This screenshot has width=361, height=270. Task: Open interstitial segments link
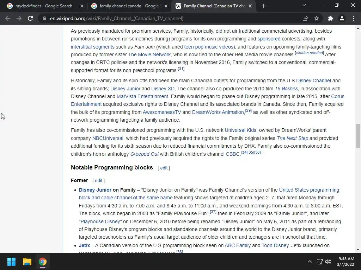coord(93,47)
